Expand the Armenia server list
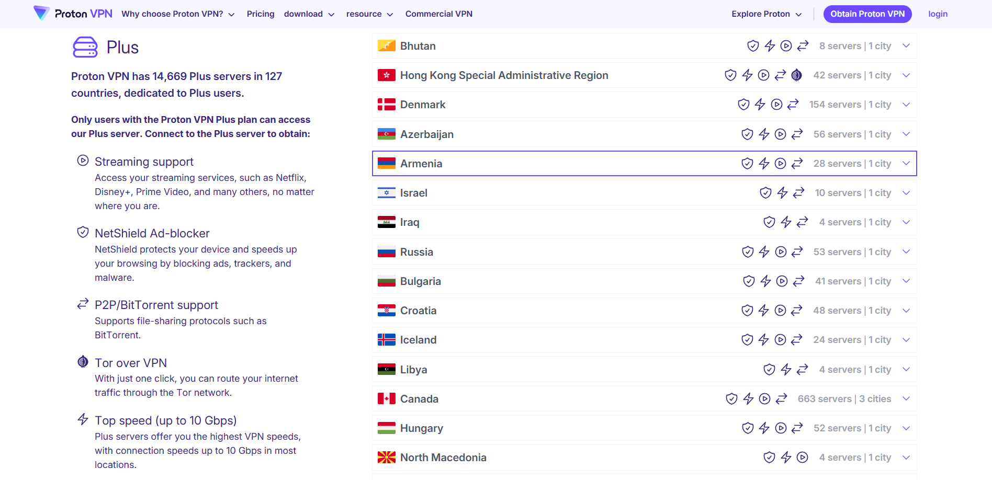 (x=906, y=164)
